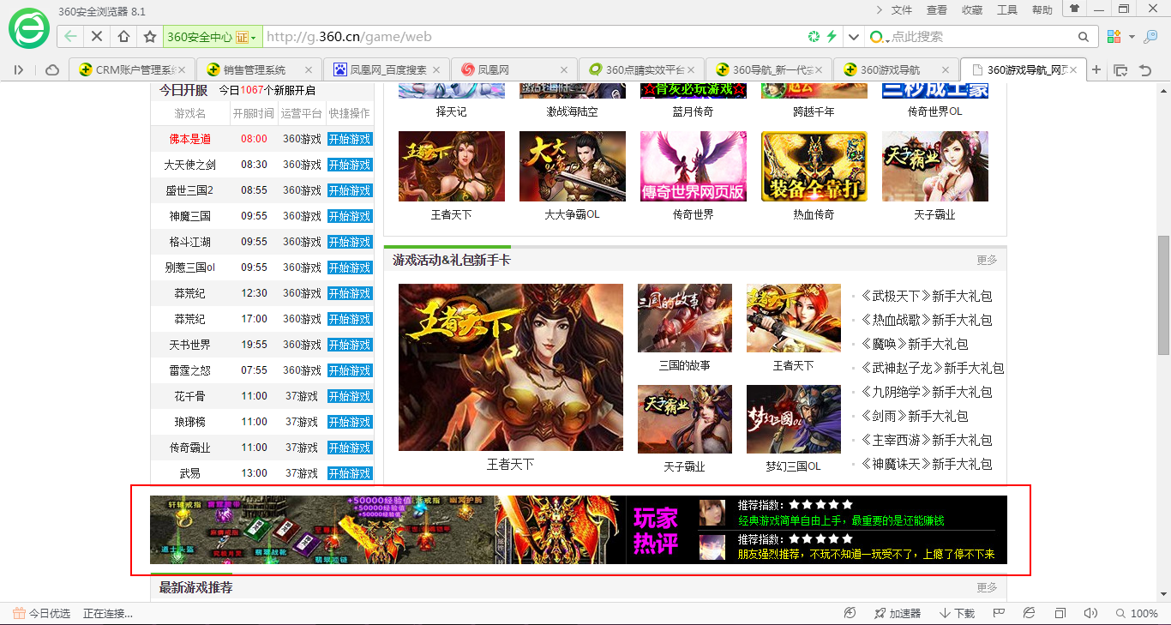This screenshot has width=1171, height=625.
Task: Mute page audio with the speaker icon
Action: pos(1090,613)
